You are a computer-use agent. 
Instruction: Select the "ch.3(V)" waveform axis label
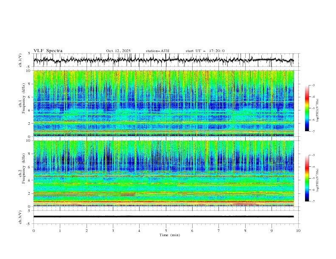click(20, 217)
